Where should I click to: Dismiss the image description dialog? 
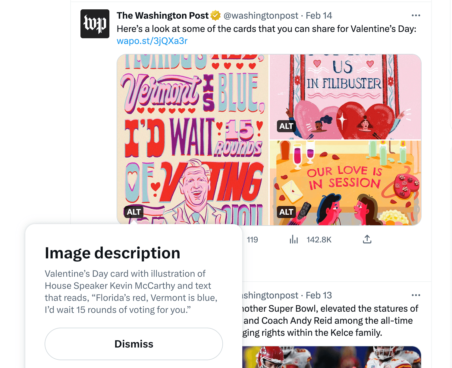(x=133, y=344)
